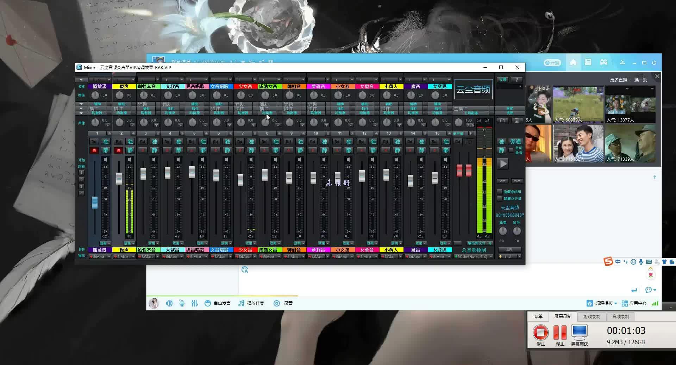Arm record on 磁性本音 channel 3
The image size is (676, 365).
click(143, 150)
